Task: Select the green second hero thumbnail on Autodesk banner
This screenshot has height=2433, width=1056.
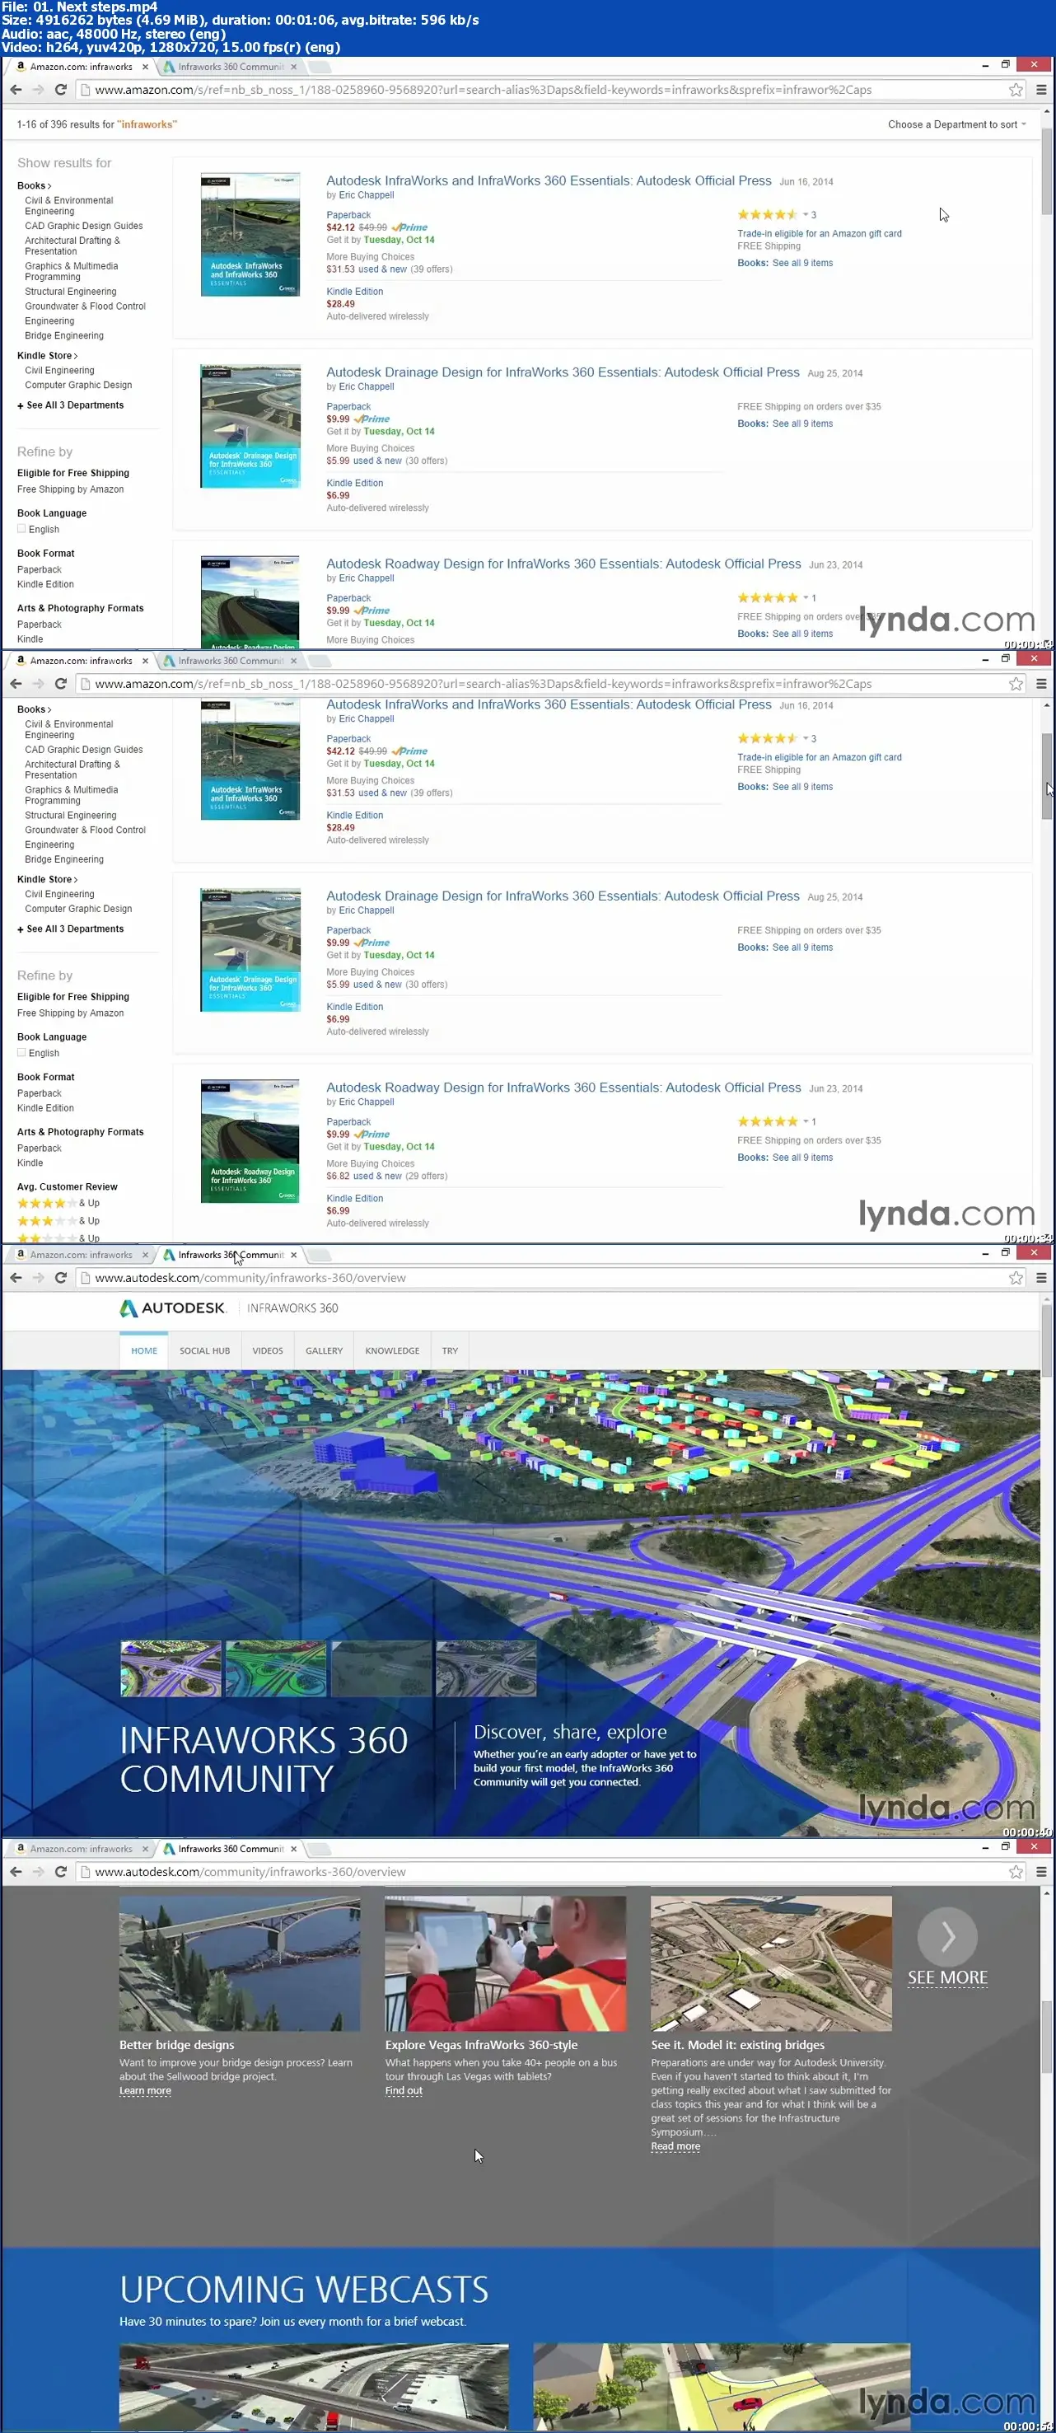Action: pos(276,1668)
